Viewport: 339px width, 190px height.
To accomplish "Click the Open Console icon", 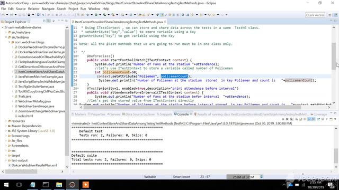I will point(331,119).
